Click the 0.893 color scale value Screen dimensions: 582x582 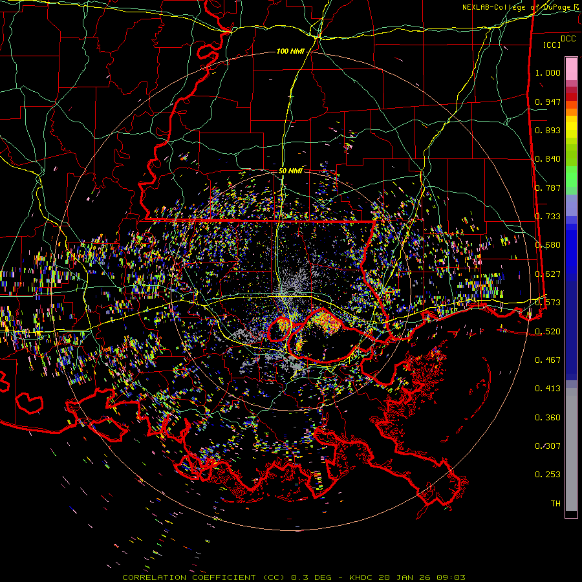click(548, 130)
